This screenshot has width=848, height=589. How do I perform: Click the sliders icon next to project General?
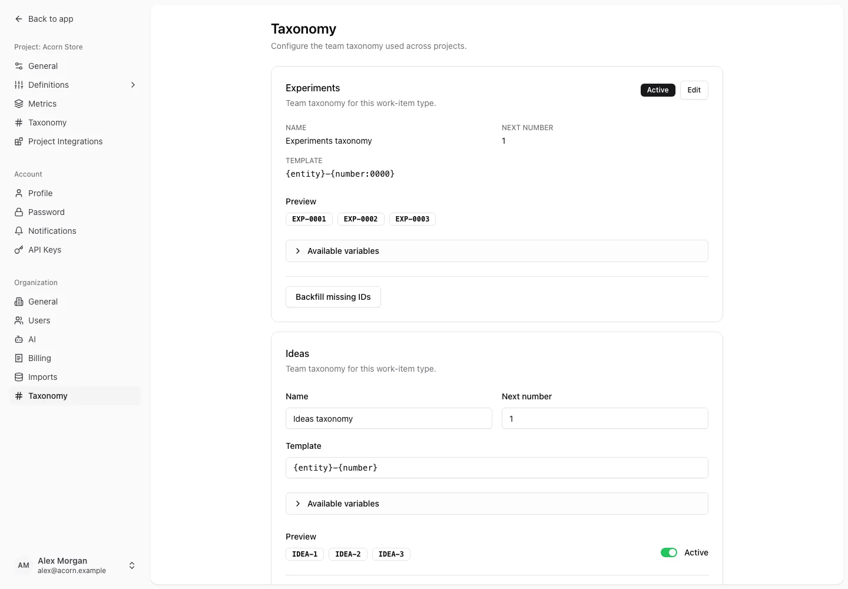coord(19,66)
